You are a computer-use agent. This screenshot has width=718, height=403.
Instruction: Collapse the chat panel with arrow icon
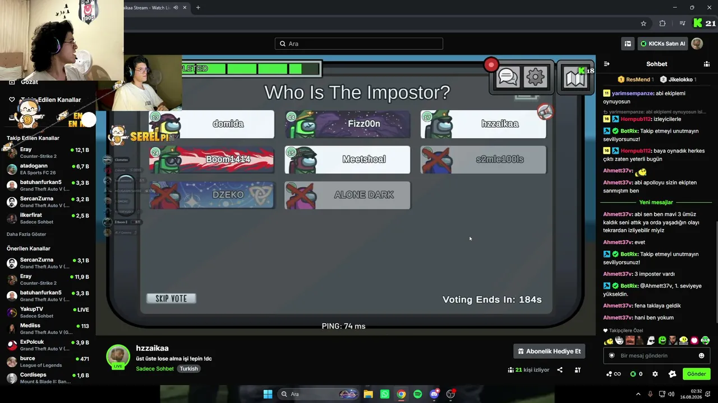click(x=606, y=64)
